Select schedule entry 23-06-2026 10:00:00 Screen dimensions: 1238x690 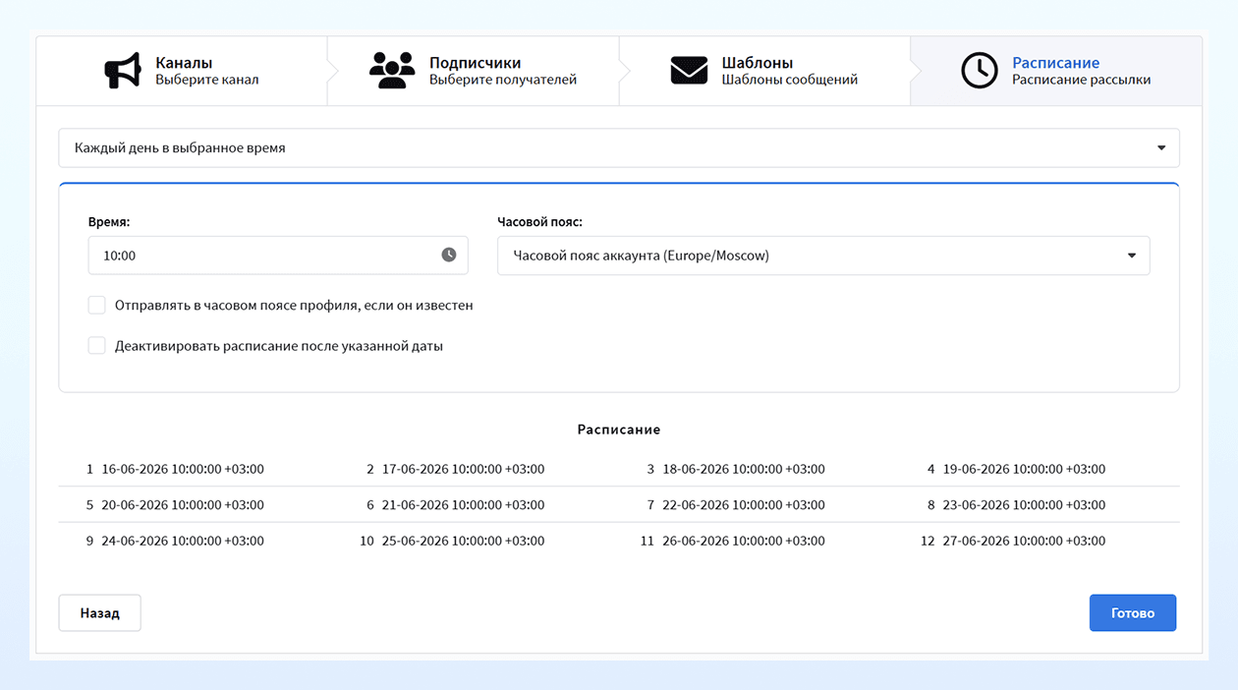(x=1024, y=505)
